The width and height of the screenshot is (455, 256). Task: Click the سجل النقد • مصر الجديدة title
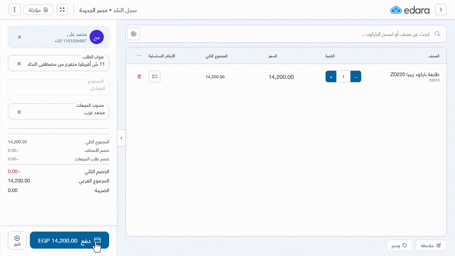[108, 10]
